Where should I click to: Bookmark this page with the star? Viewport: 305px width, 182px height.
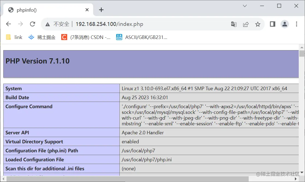(258, 24)
